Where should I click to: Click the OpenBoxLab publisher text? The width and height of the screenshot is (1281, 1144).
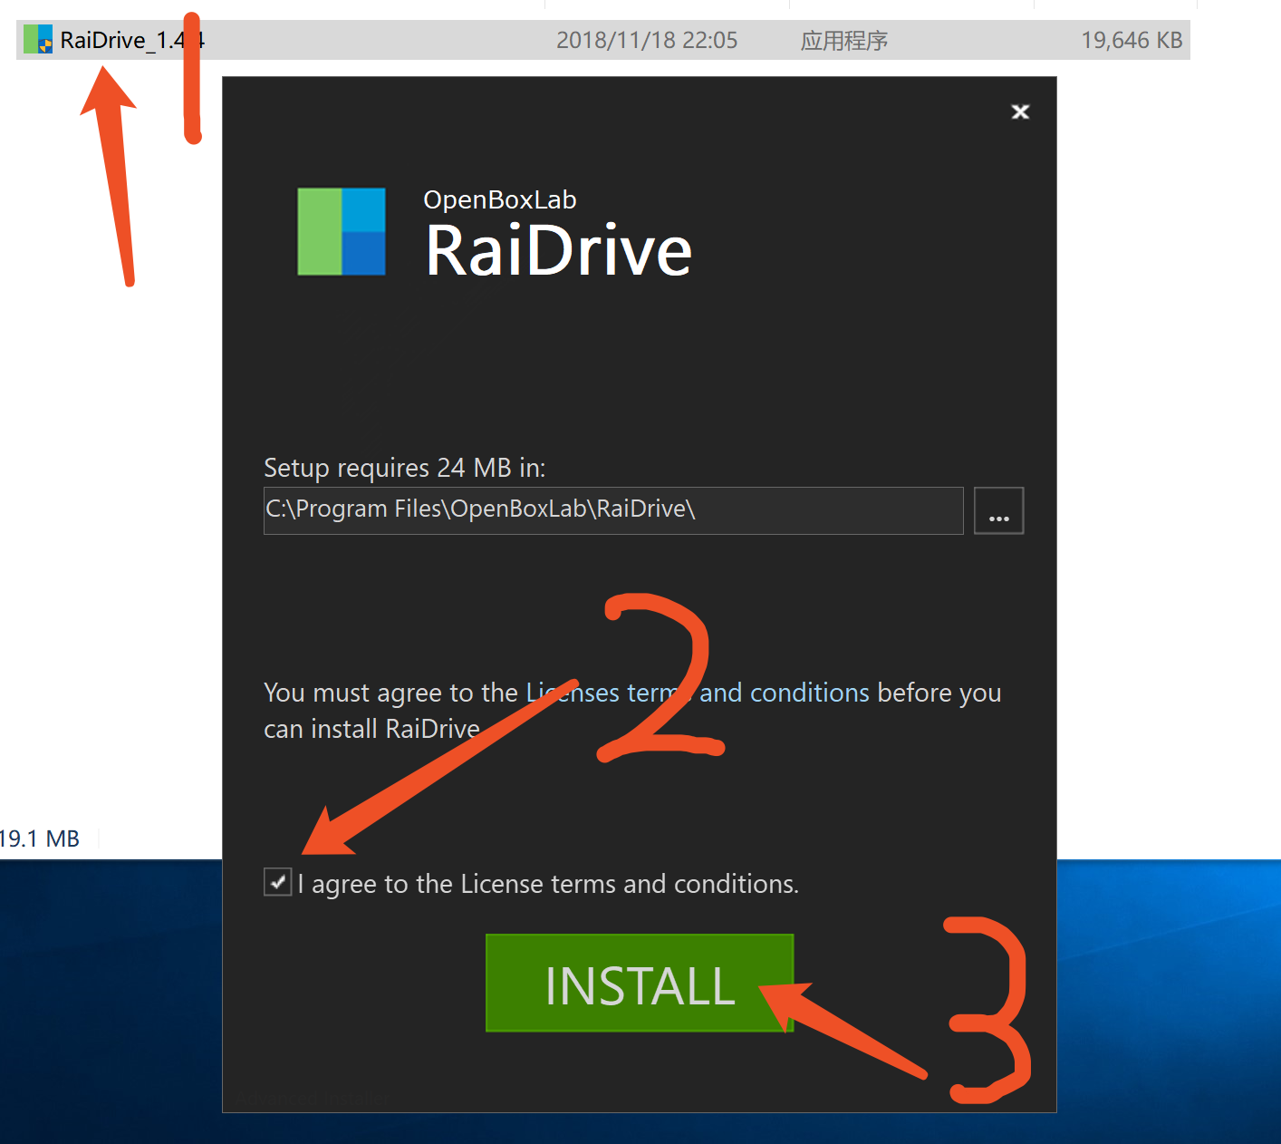click(499, 199)
